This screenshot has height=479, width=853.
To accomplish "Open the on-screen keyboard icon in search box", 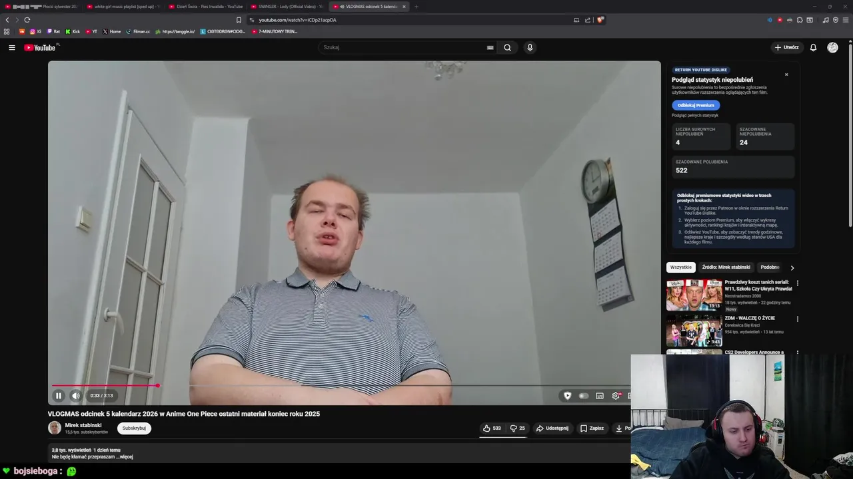I will pos(490,47).
